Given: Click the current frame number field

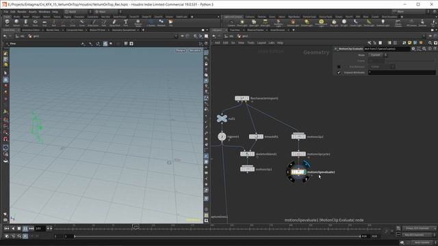Looking at the screenshot, I should tap(40, 228).
